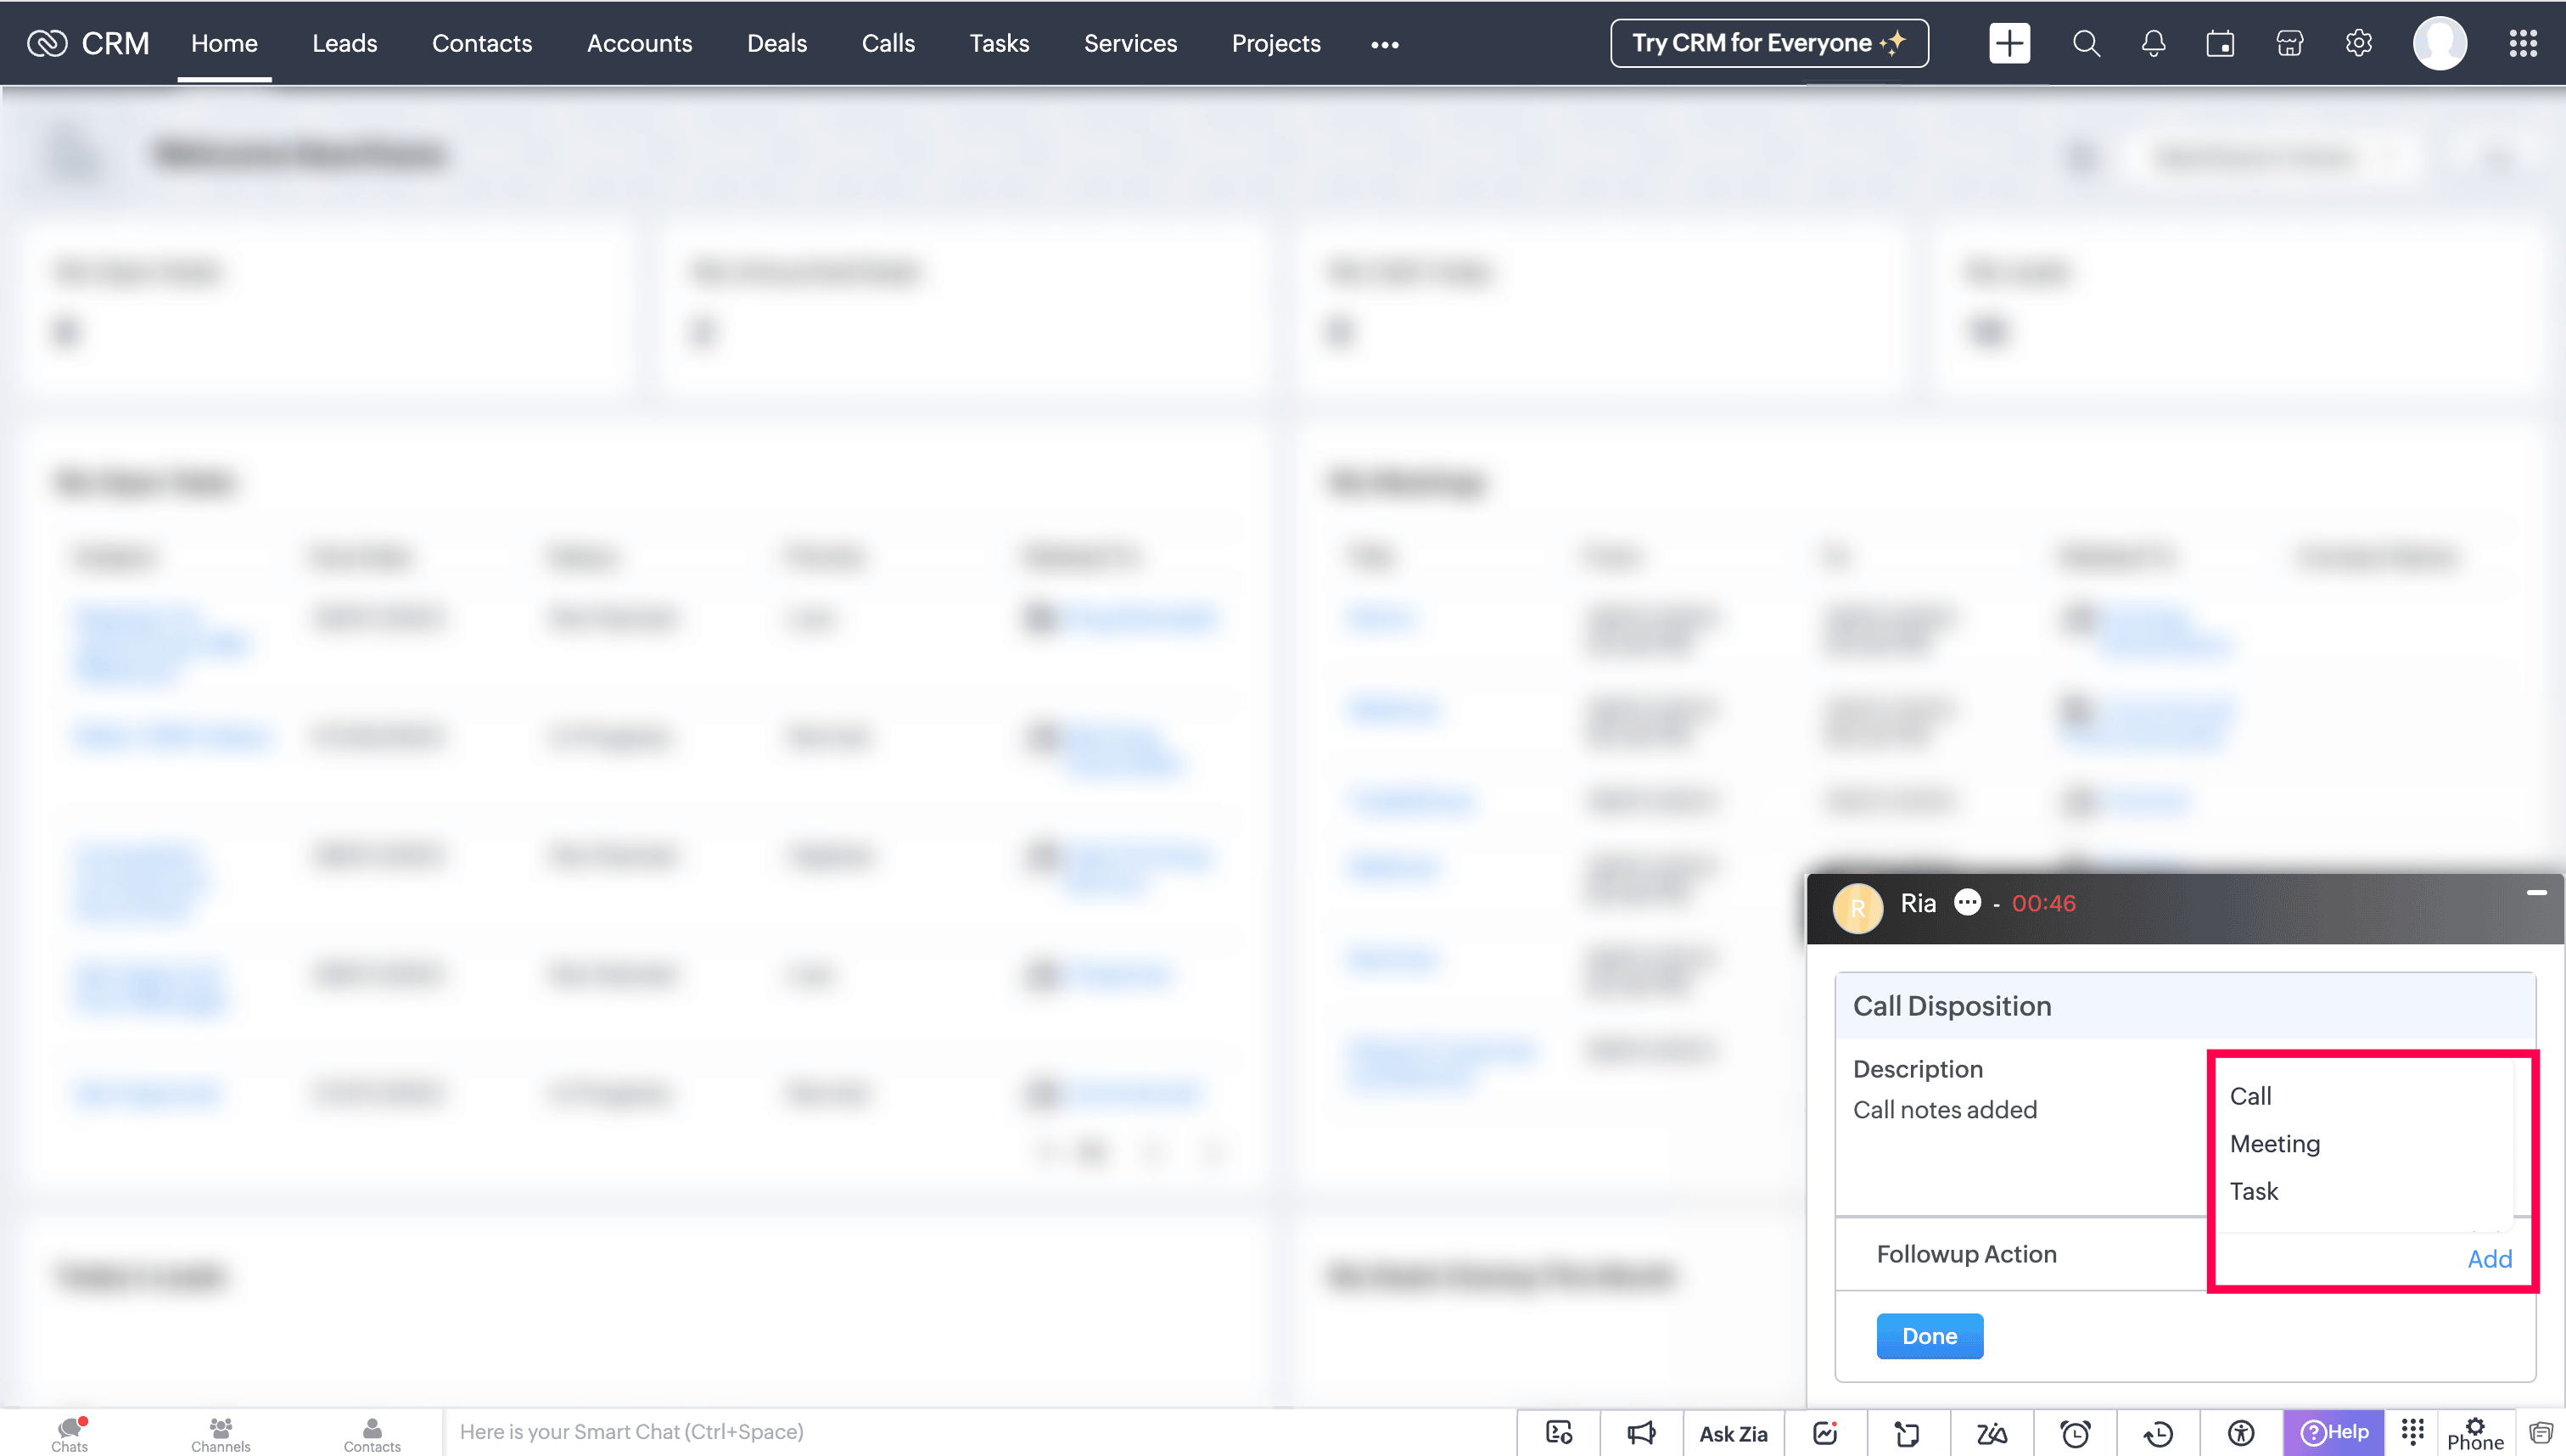The width and height of the screenshot is (2566, 1456).
Task: Select Meeting followup option
Action: [x=2274, y=1143]
